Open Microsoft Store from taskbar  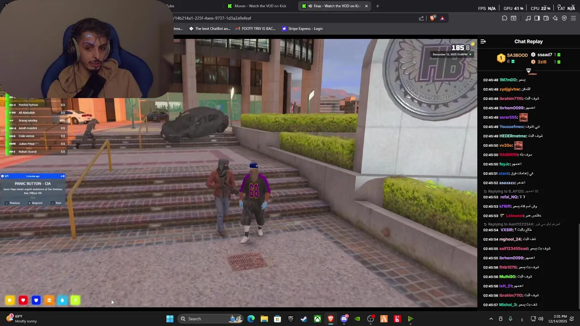point(277,319)
